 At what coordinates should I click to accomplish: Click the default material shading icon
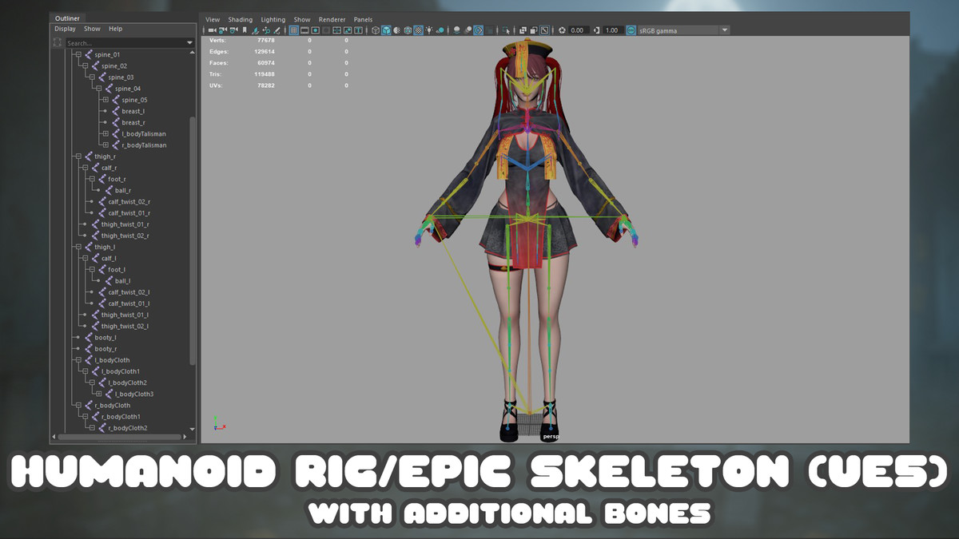point(397,30)
